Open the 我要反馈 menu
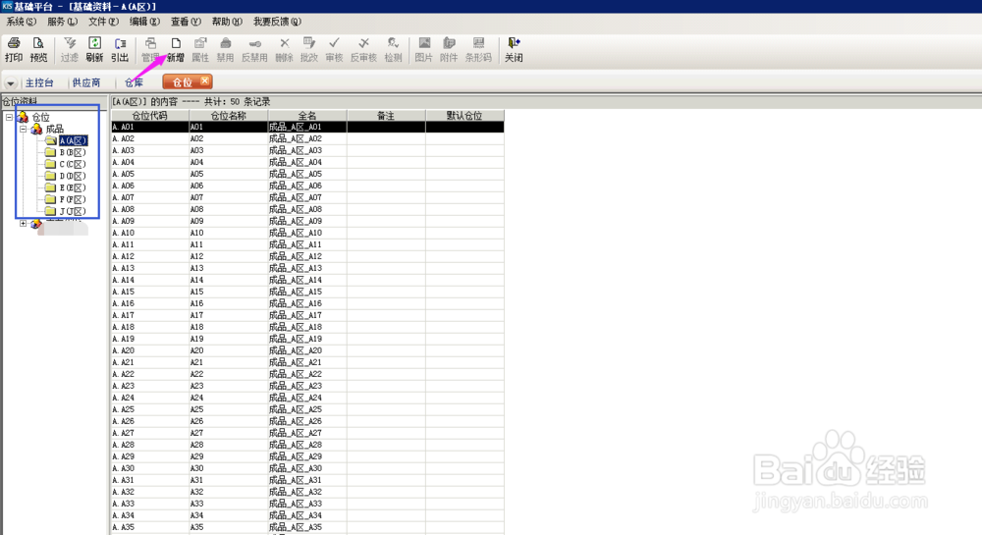The height and width of the screenshot is (535, 982). tap(277, 22)
